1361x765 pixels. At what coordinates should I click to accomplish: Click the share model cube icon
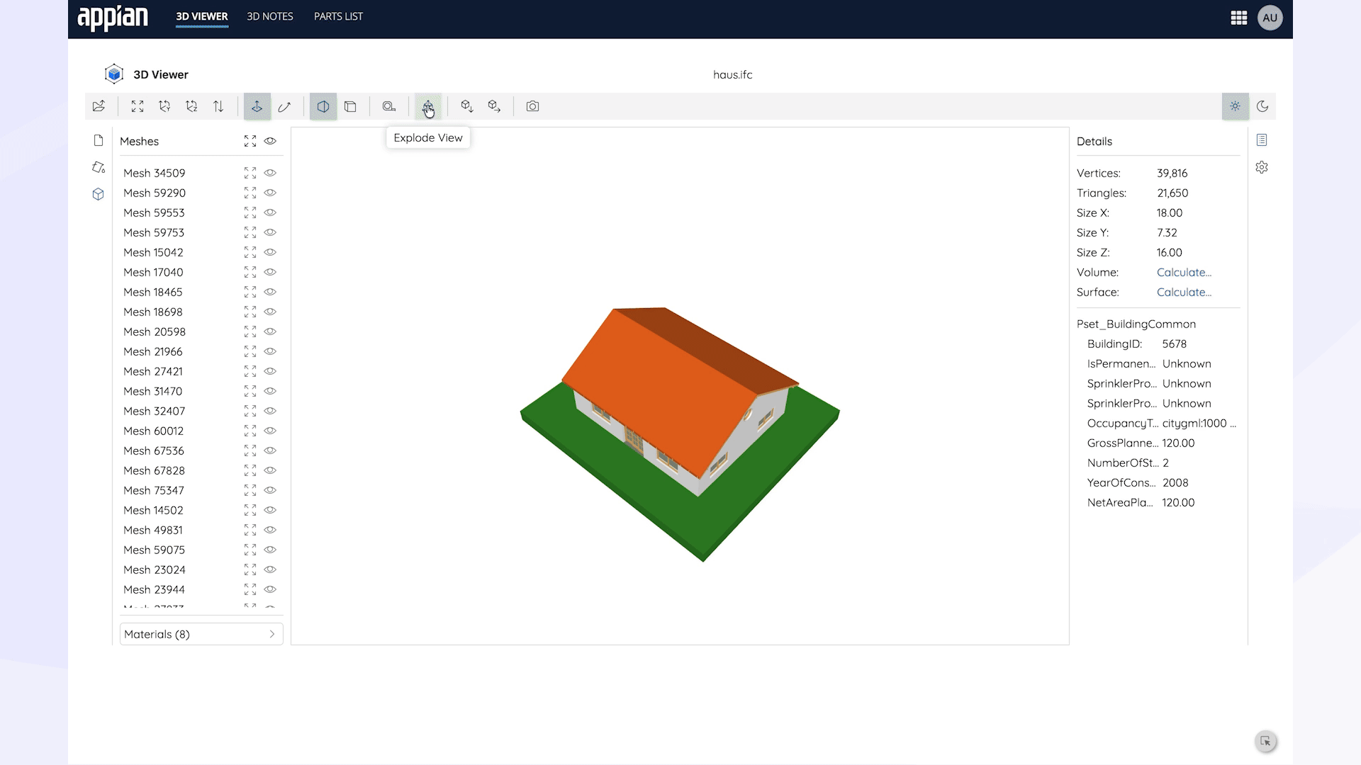point(494,106)
